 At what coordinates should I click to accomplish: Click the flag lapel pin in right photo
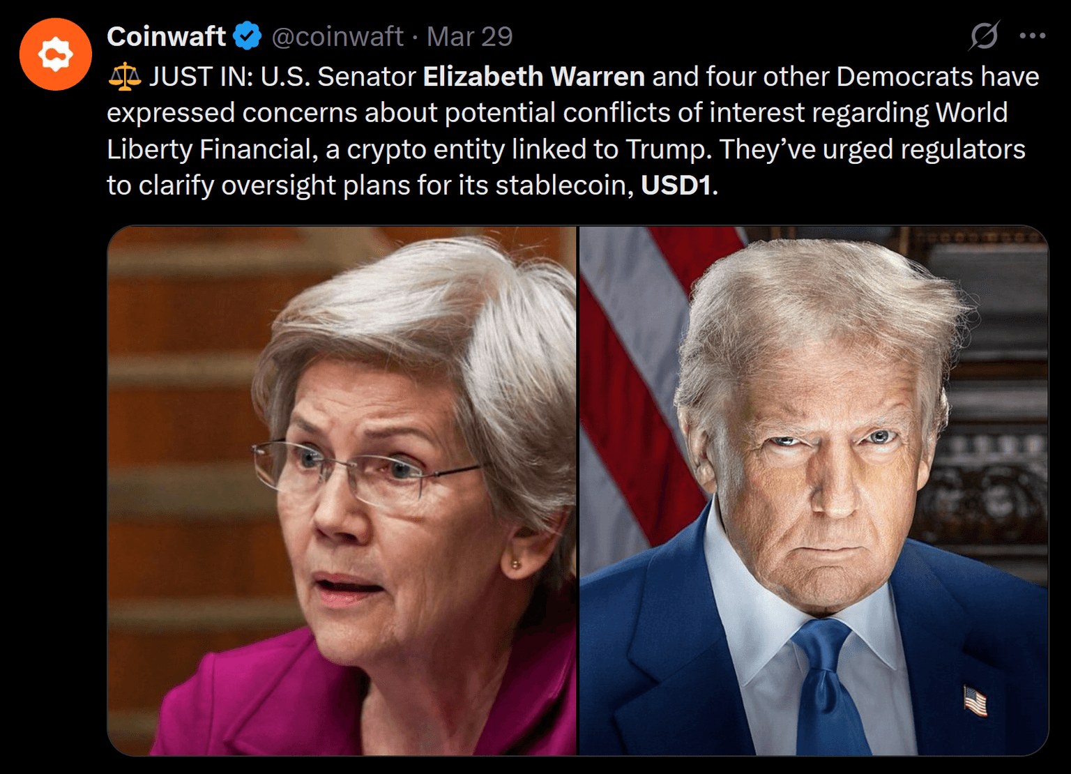[975, 701]
